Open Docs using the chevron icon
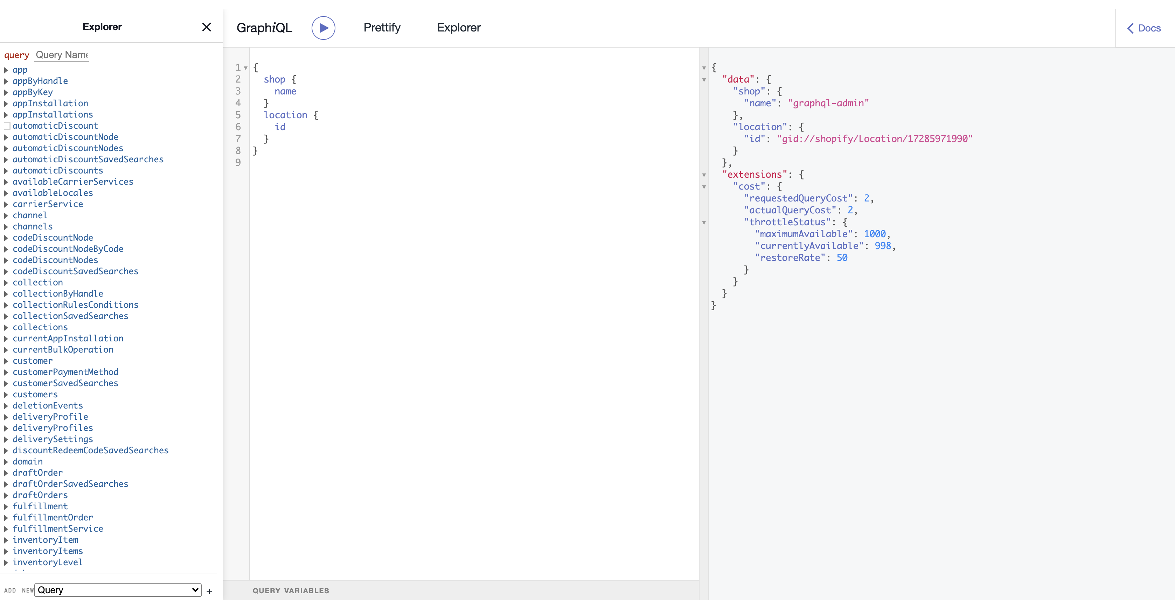Image resolution: width=1175 pixels, height=610 pixels. pos(1130,28)
